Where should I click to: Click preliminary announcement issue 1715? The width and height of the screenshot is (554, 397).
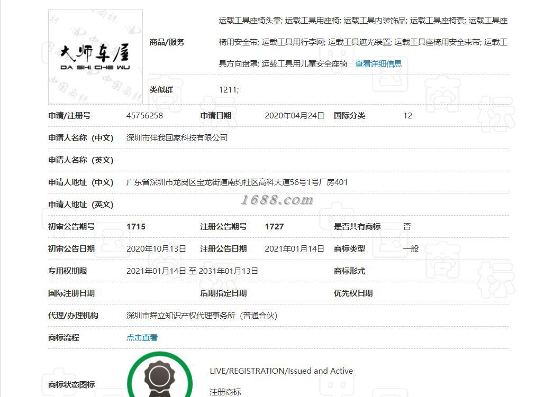136,227
